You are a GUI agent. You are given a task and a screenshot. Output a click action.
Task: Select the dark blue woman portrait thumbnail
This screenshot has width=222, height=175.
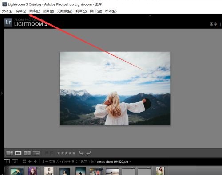coord(64,171)
